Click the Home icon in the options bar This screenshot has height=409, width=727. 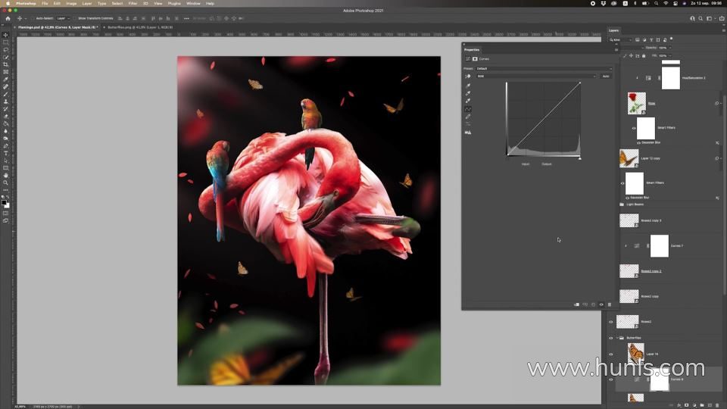click(8, 18)
